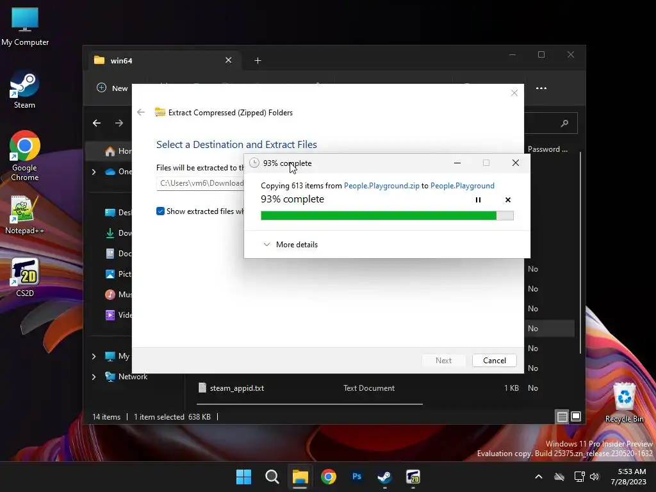Open Downloads in the navigation pane
This screenshot has width=656, height=492.
[119, 233]
